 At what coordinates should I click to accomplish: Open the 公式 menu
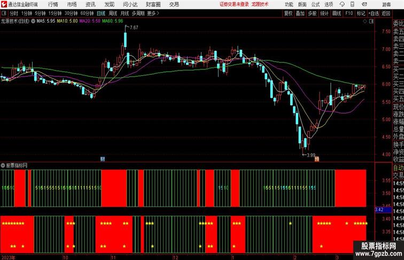[315, 4]
